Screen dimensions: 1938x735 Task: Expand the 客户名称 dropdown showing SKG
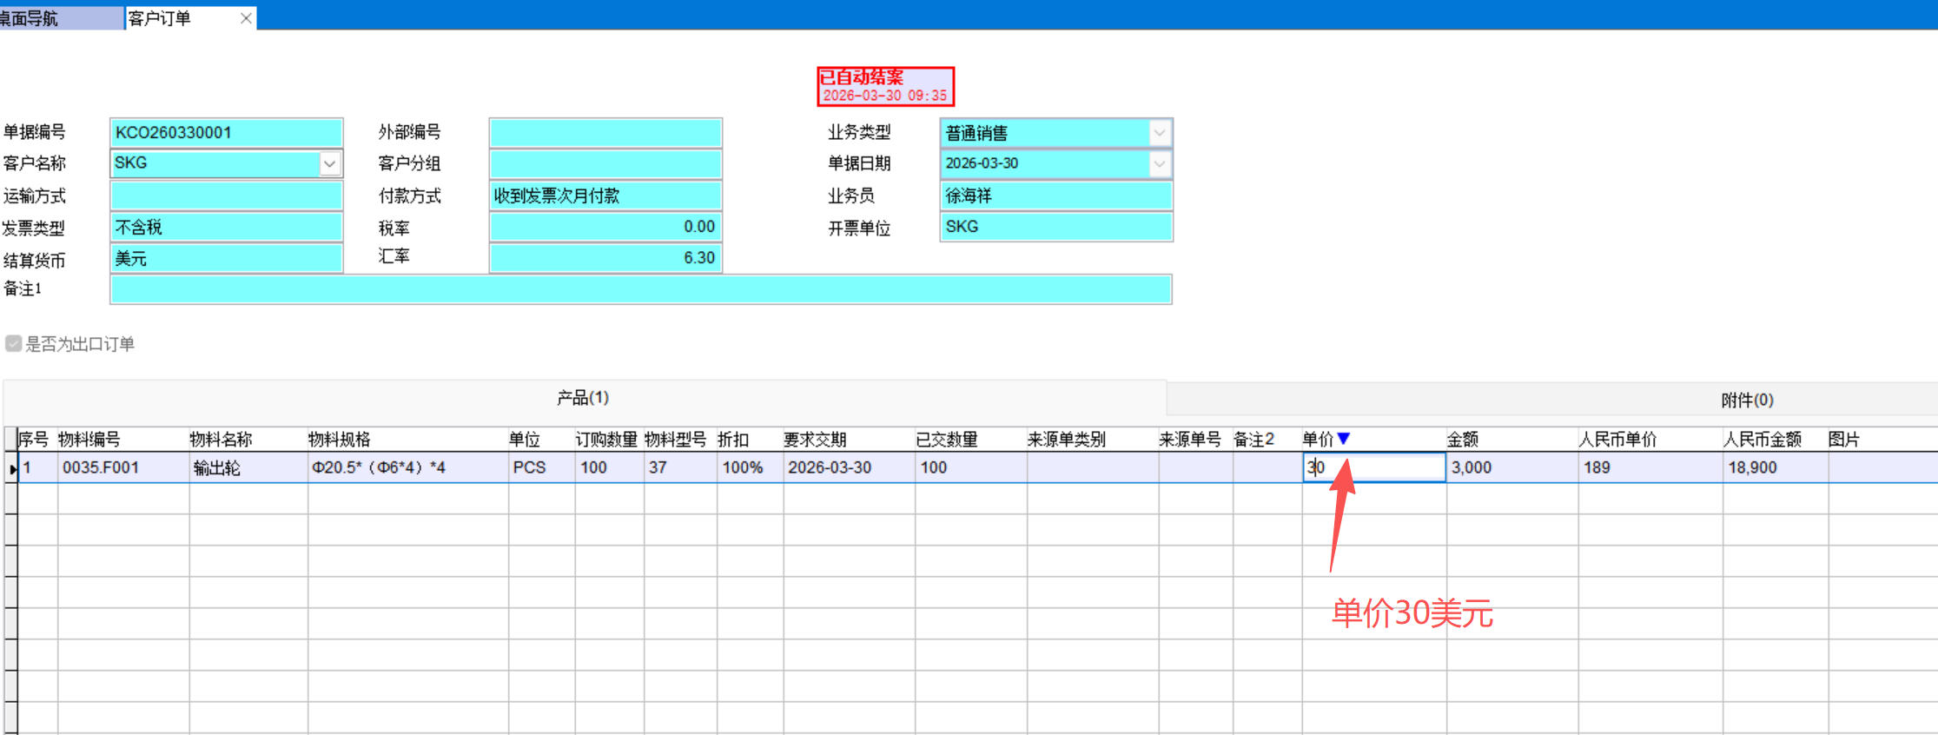[329, 163]
